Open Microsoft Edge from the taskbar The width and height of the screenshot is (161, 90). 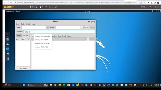(x=64, y=85)
